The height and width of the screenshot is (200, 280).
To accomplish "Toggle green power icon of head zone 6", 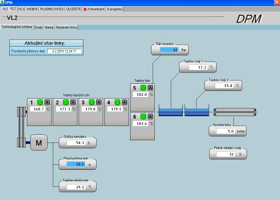I will [143, 117].
